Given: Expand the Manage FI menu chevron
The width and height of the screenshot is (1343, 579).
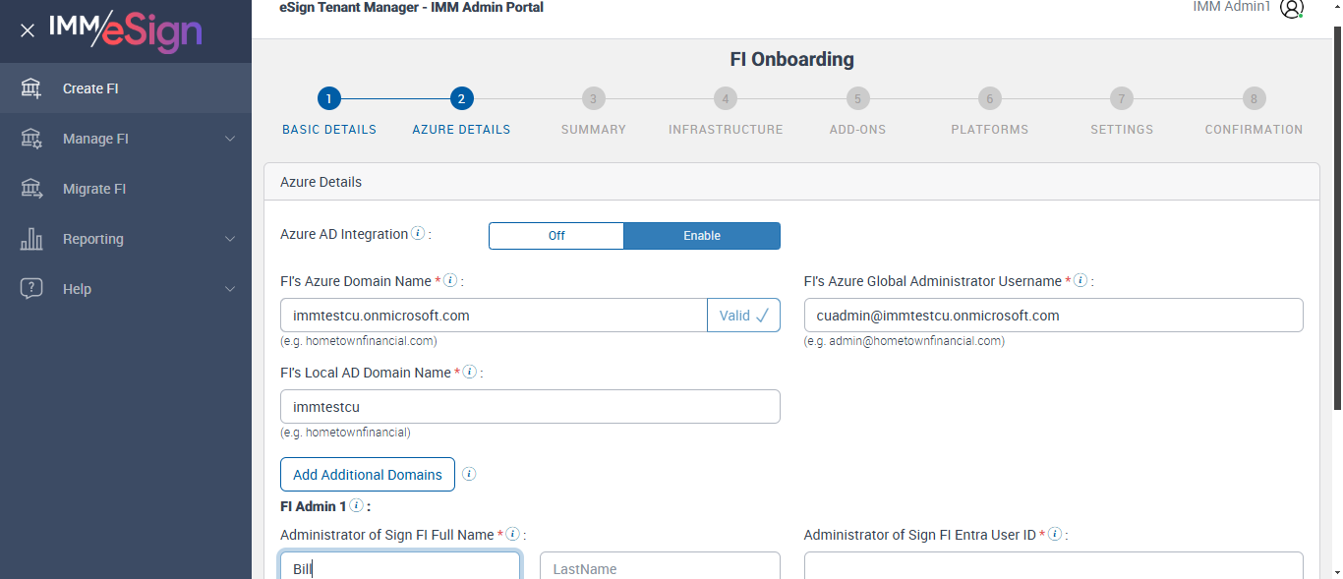Looking at the screenshot, I should 230,139.
